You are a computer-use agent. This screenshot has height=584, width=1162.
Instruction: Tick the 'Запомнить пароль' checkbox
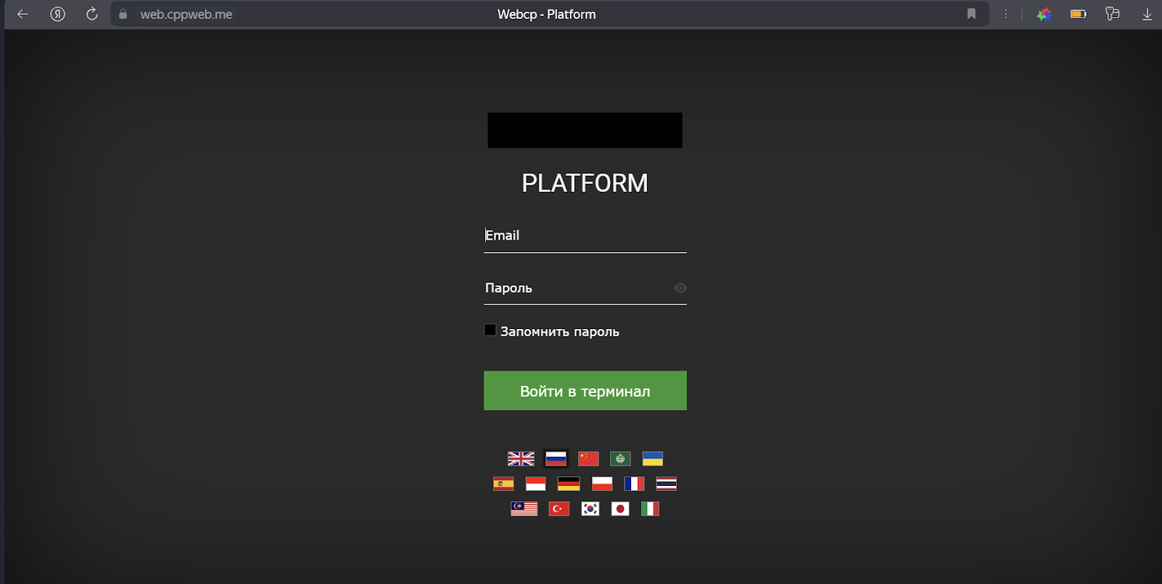(490, 330)
